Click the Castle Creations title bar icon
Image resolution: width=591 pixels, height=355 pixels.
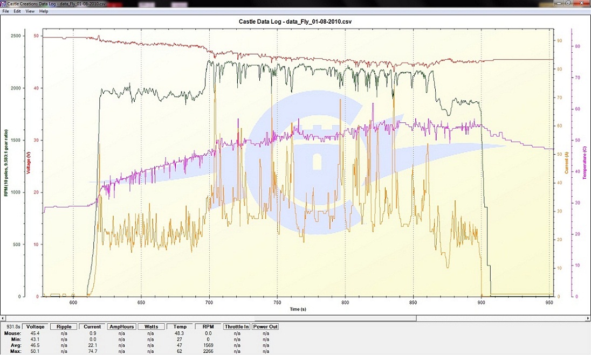point(4,3)
